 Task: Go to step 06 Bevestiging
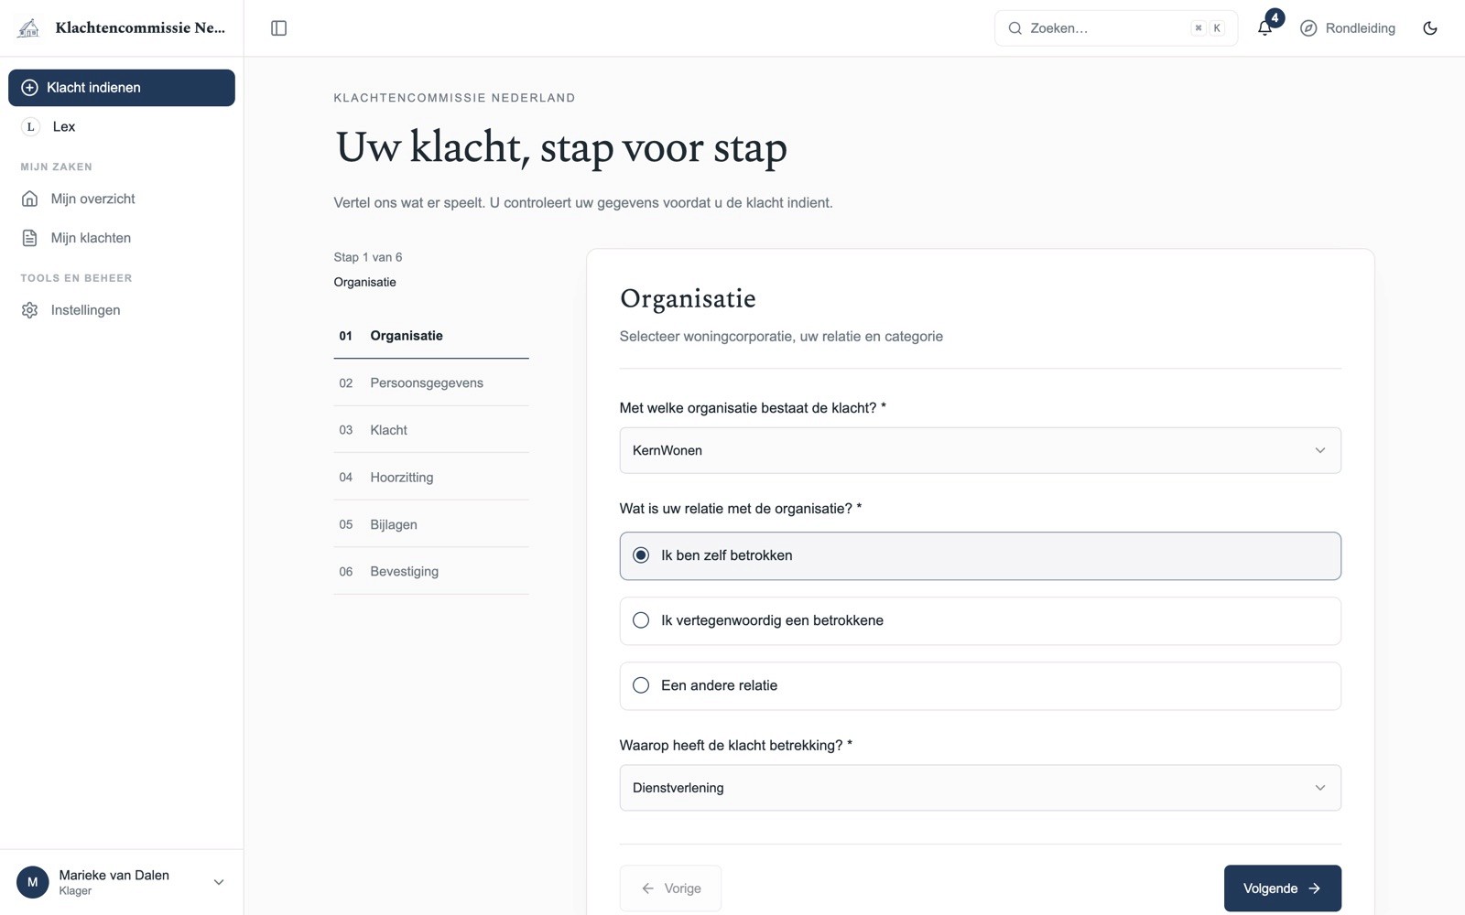[431, 572]
